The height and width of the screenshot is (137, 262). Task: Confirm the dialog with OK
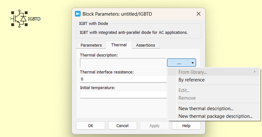pyautogui.click(x=91, y=126)
